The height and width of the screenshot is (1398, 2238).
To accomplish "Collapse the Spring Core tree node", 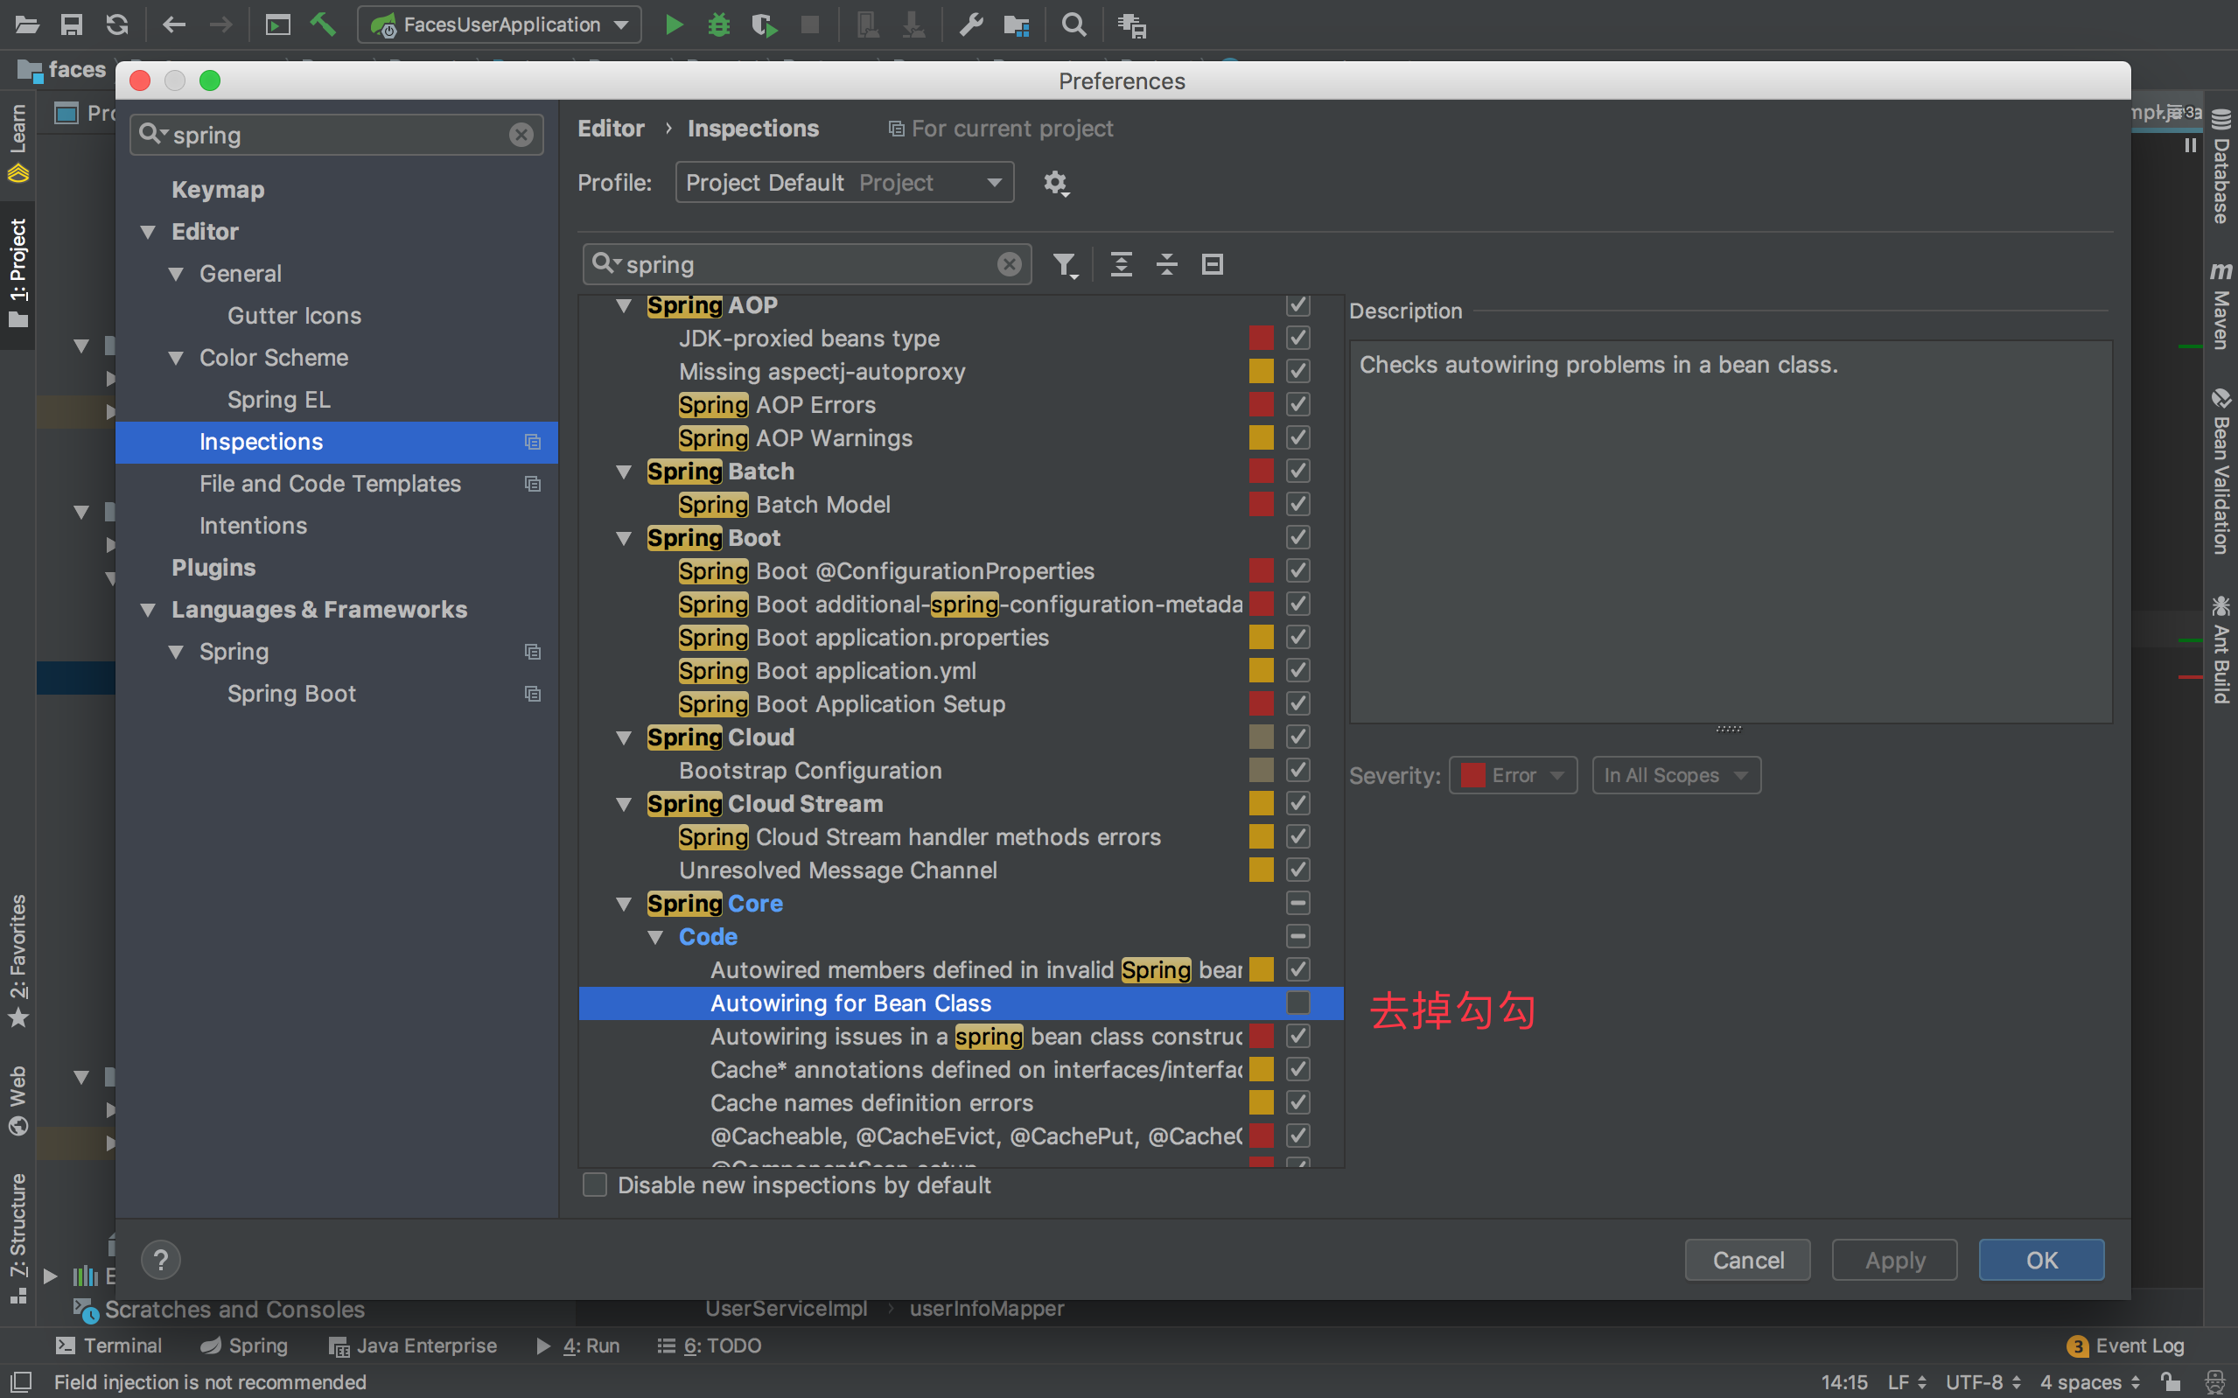I will (x=625, y=904).
